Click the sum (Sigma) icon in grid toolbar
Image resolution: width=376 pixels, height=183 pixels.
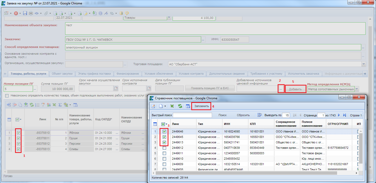tap(60, 105)
